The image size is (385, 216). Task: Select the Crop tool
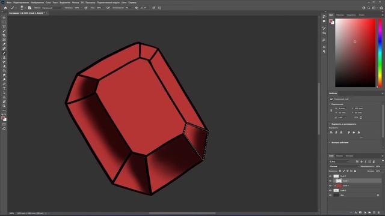tap(4, 35)
